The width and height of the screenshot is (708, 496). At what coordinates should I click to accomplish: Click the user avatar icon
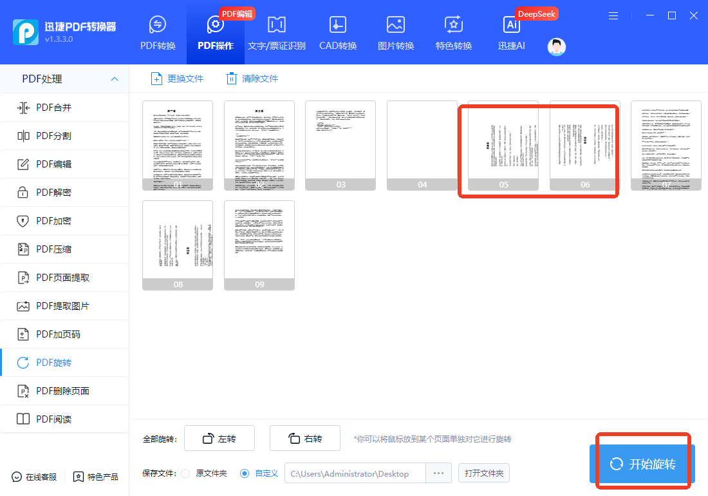click(x=556, y=47)
